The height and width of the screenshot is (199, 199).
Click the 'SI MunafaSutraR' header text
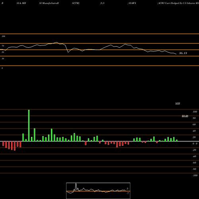click(49, 3)
